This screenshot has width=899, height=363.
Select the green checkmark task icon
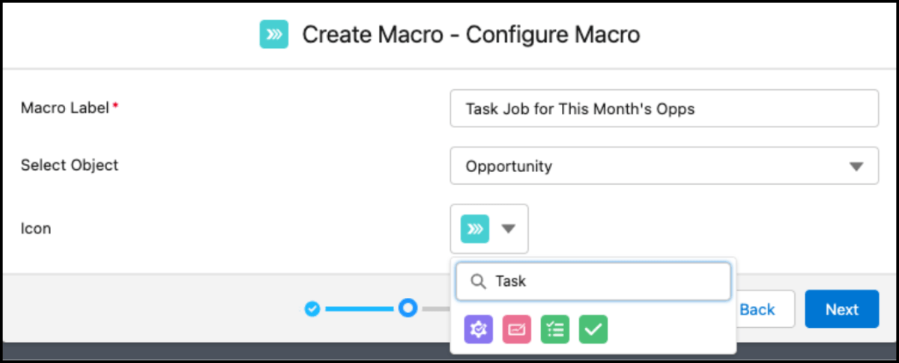click(593, 329)
